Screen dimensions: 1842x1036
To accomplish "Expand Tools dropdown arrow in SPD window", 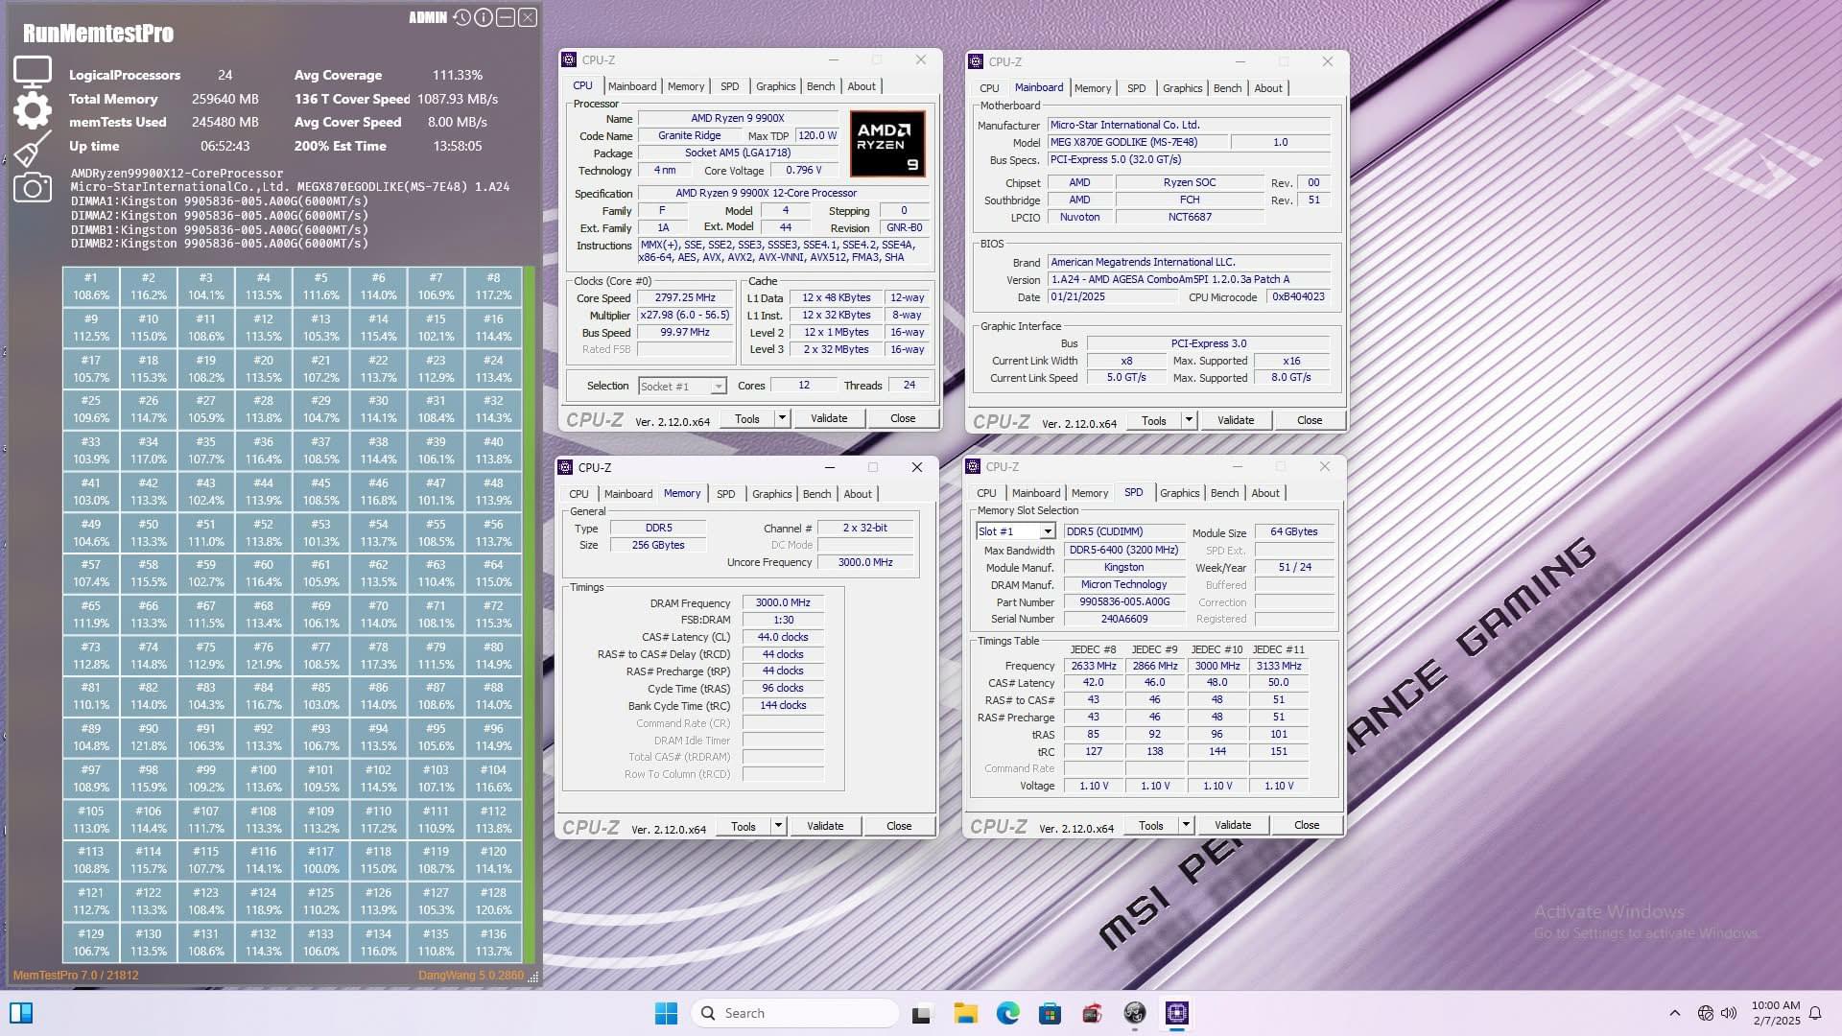I will point(1186,825).
